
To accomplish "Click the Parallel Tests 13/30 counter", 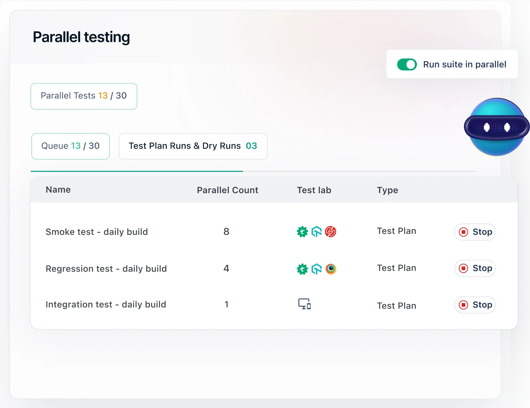I will (x=84, y=96).
